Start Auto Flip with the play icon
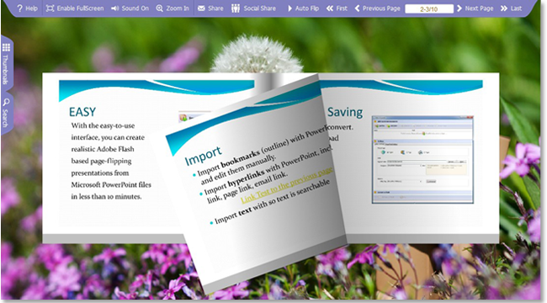 pos(289,8)
